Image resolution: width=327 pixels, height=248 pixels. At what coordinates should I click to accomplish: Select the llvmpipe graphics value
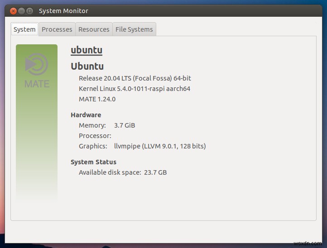(160, 146)
